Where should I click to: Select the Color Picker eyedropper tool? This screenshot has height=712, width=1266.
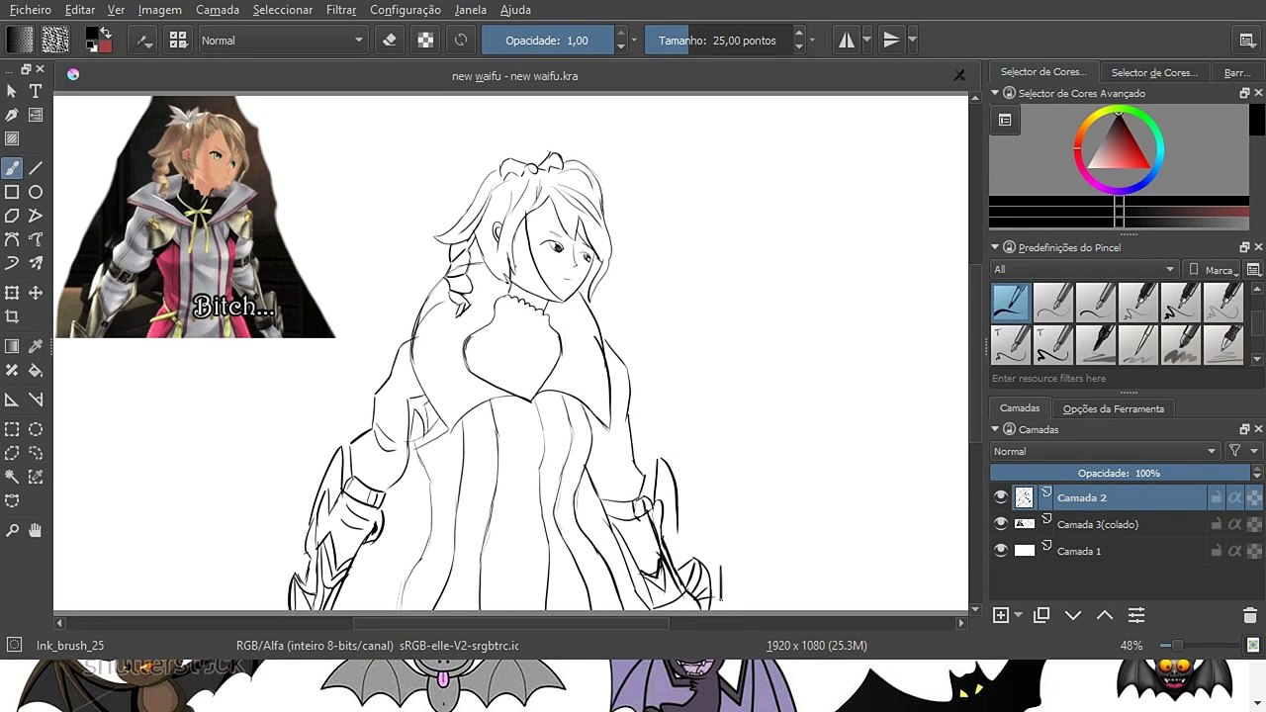click(x=36, y=346)
